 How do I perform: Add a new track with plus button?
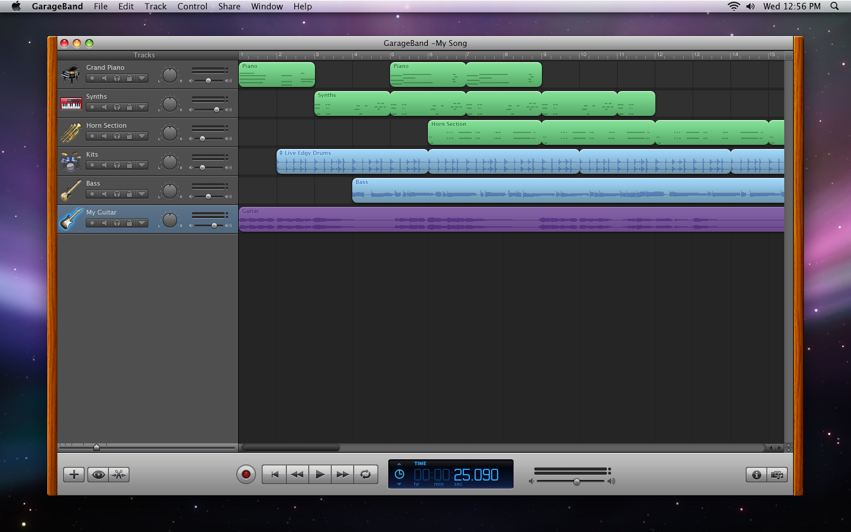[74, 475]
